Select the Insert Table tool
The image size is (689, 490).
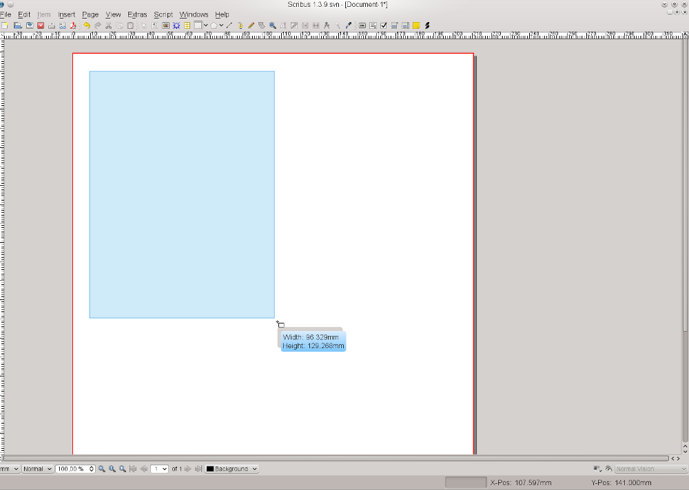click(187, 25)
